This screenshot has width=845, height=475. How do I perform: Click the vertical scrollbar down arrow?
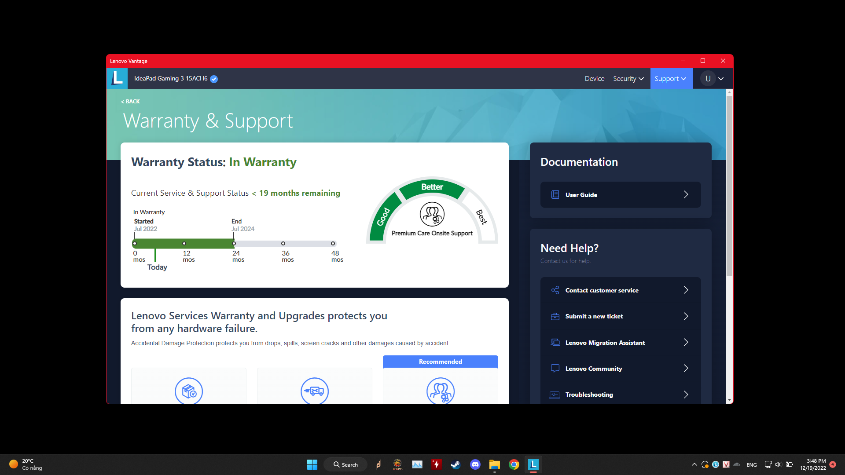[x=729, y=400]
